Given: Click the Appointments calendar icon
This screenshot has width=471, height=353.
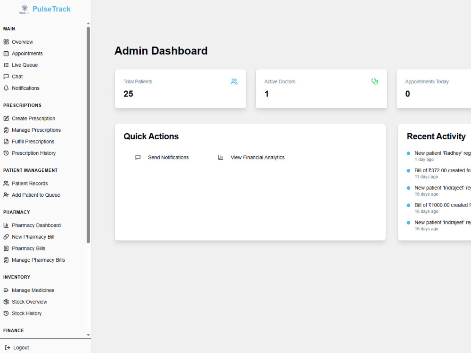Looking at the screenshot, I should pyautogui.click(x=6, y=54).
